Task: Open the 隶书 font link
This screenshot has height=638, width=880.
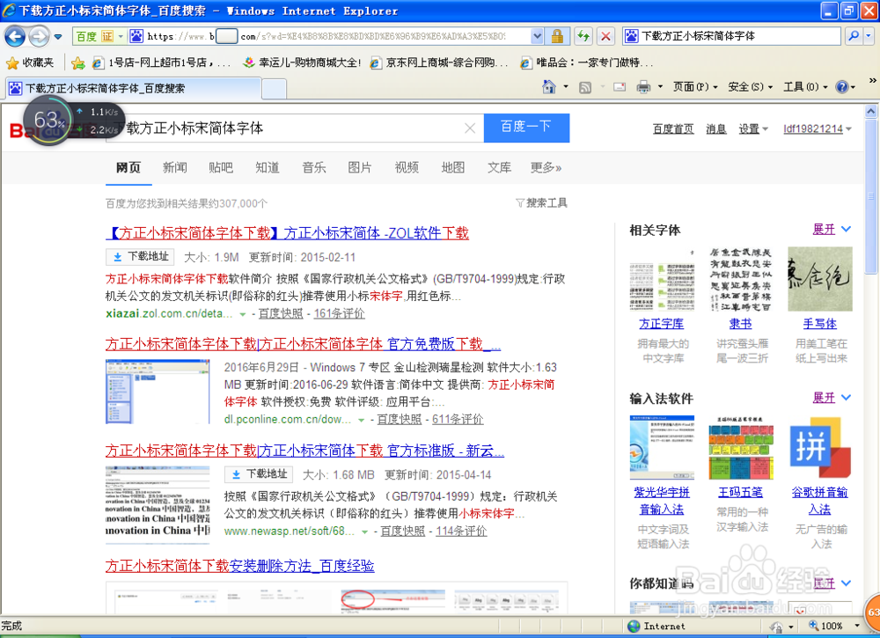Action: (740, 324)
